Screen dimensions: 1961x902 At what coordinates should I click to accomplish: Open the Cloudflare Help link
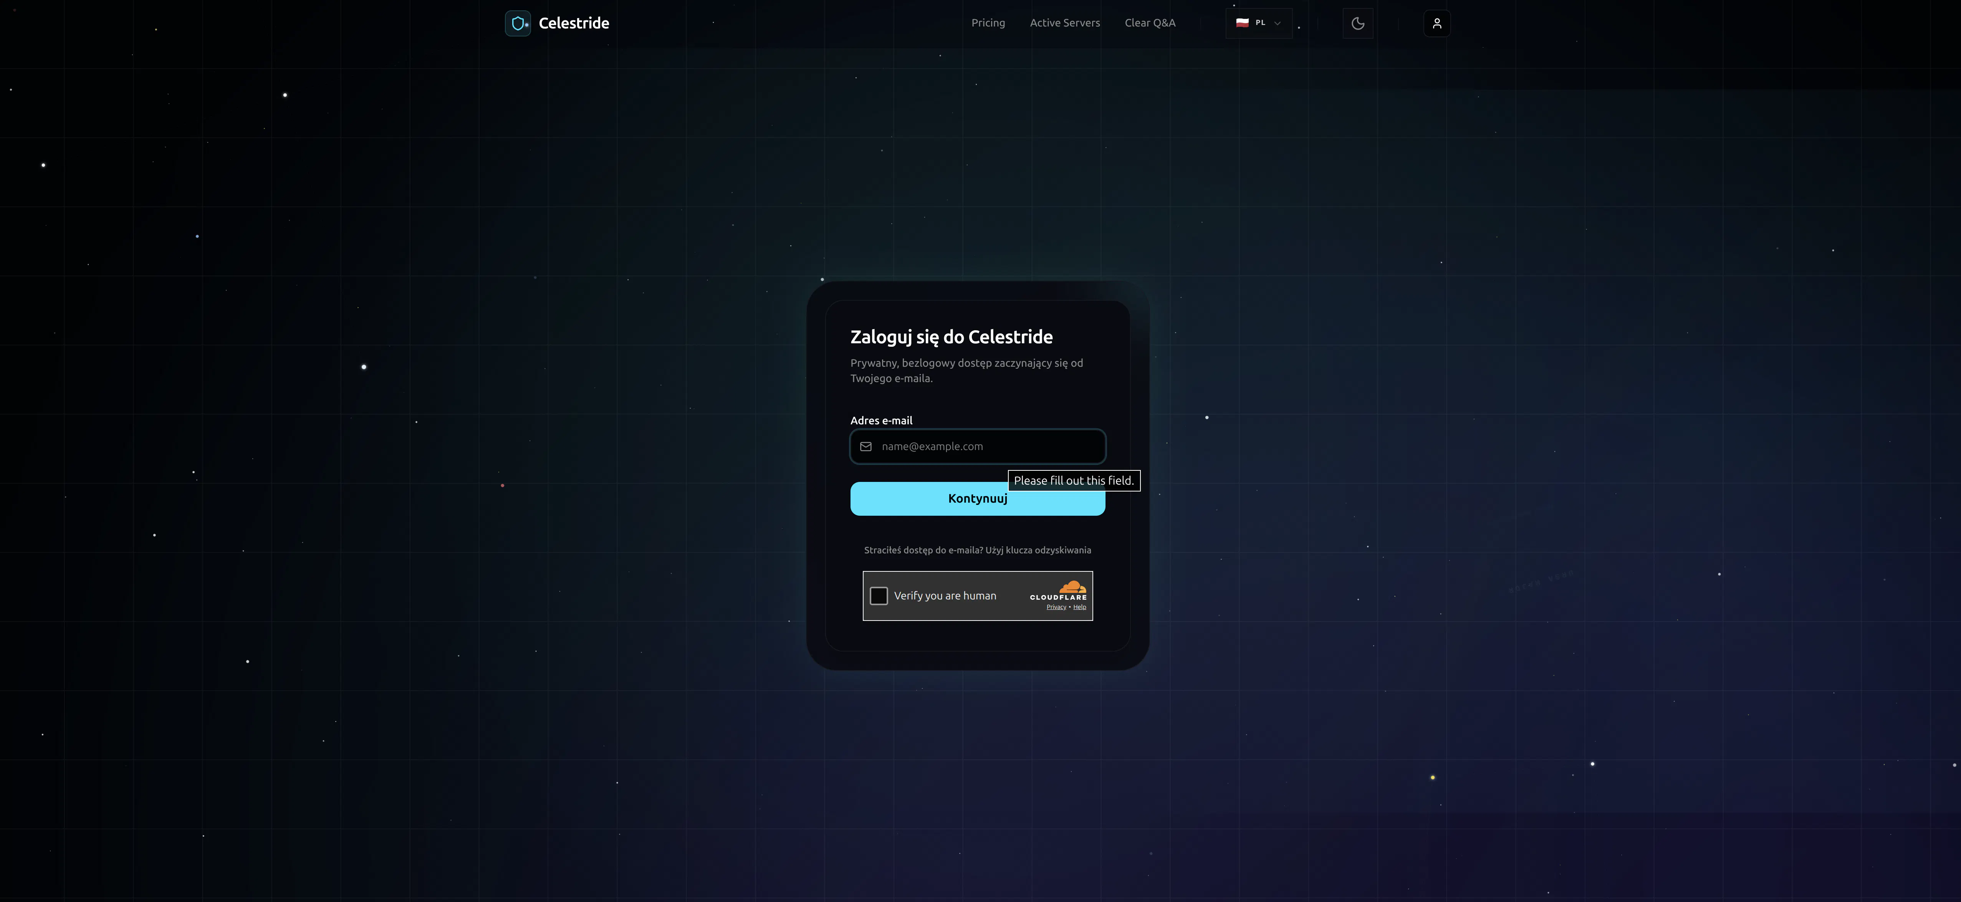1080,607
